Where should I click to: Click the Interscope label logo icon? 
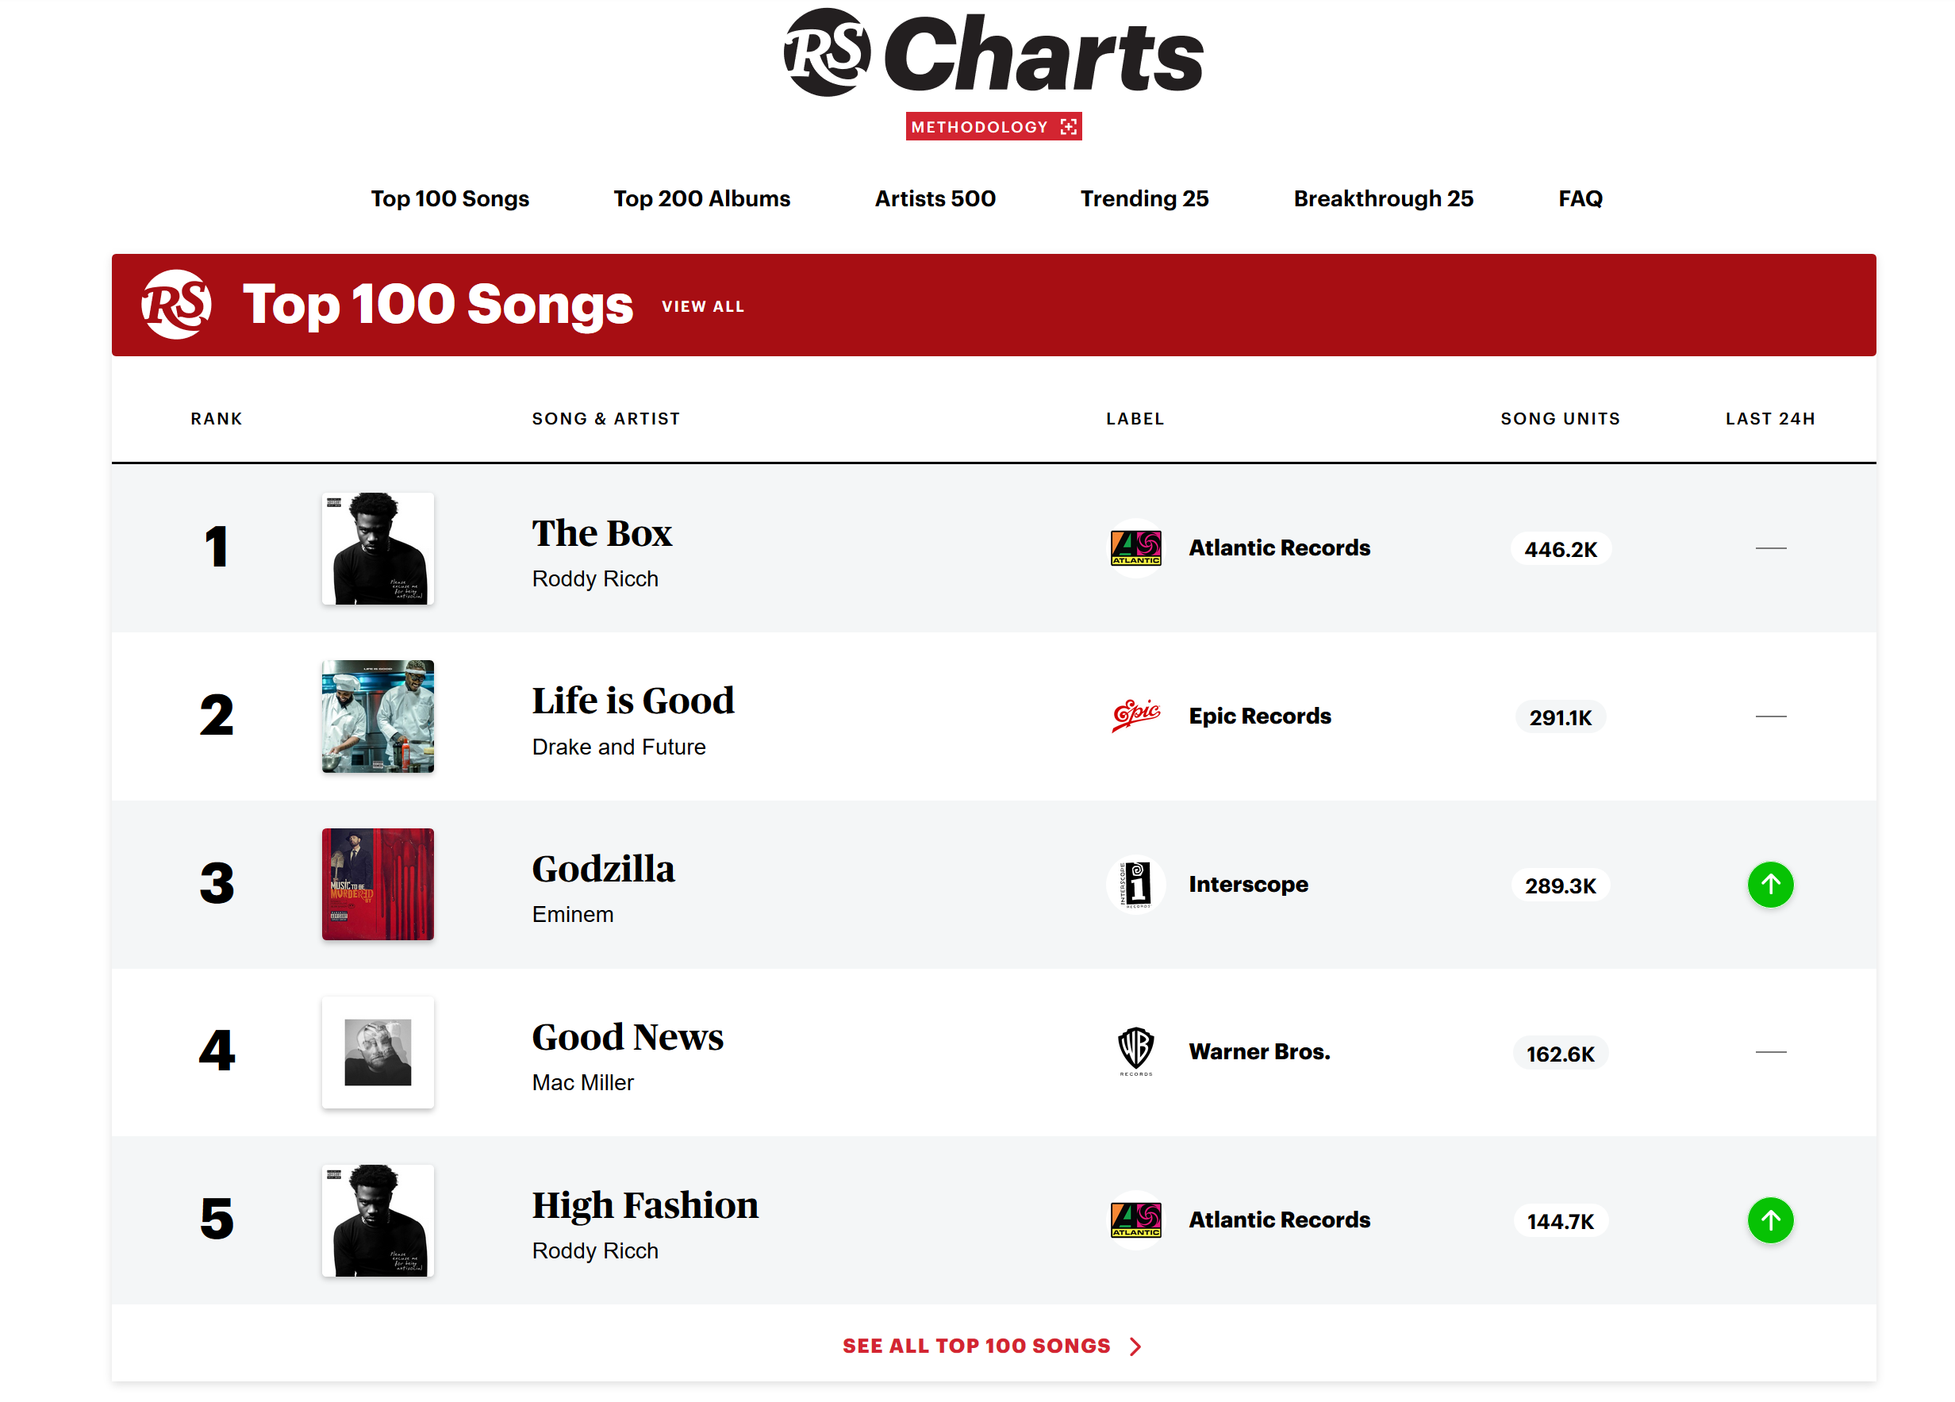(1135, 884)
